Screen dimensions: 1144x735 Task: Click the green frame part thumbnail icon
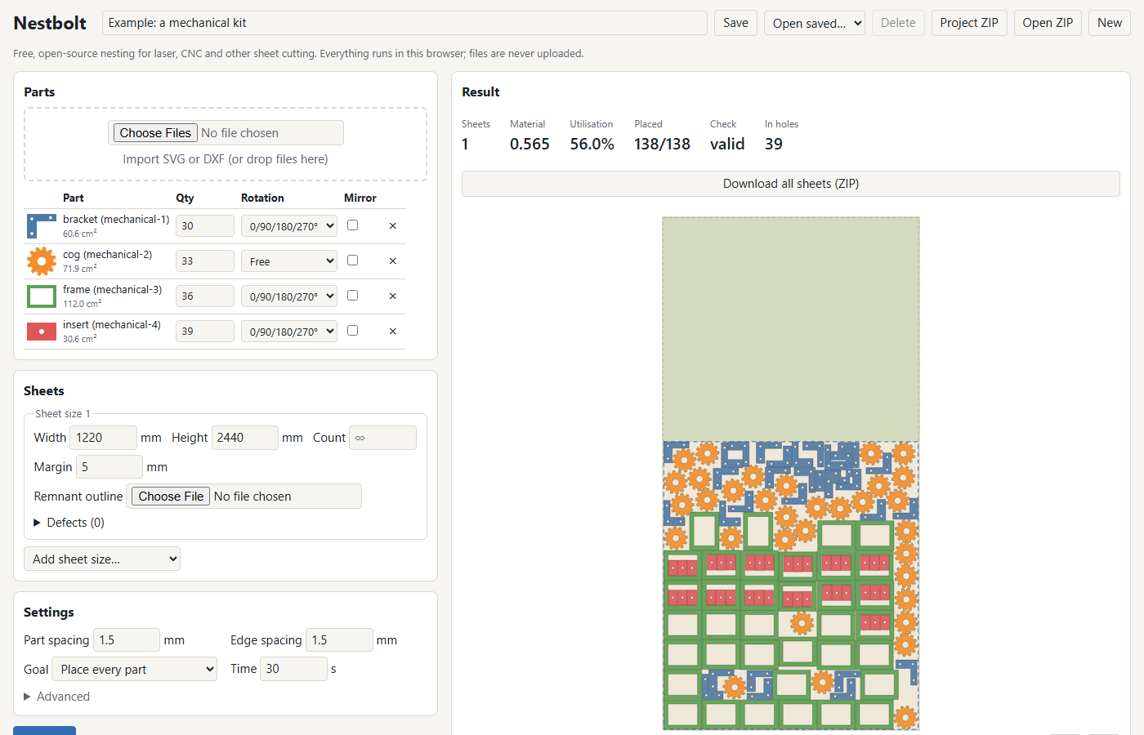tap(42, 296)
